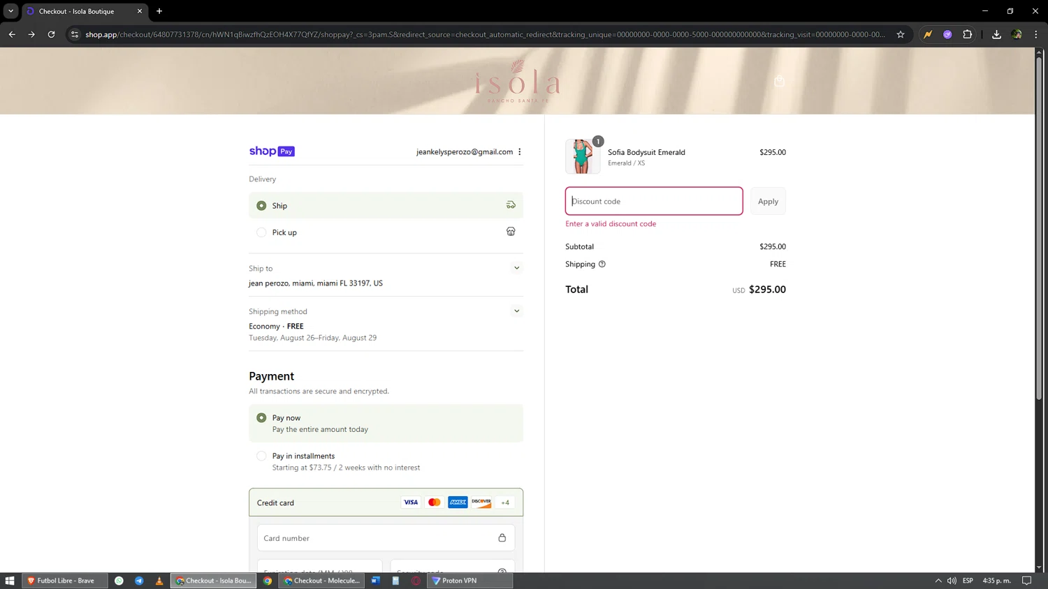Open the Chrome profile avatar

1017,34
